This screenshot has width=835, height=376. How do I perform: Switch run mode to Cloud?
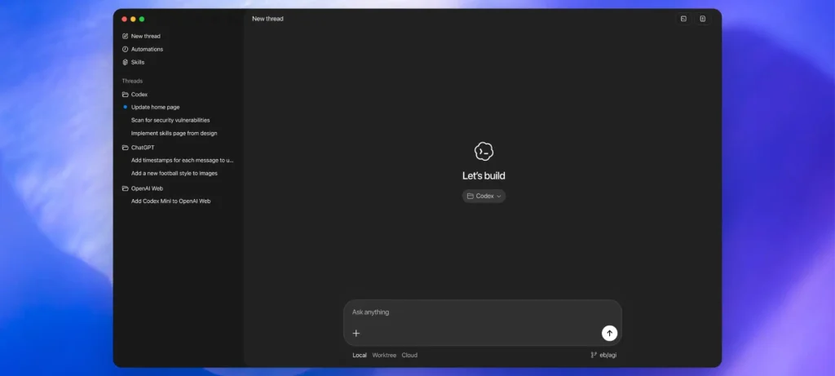409,356
